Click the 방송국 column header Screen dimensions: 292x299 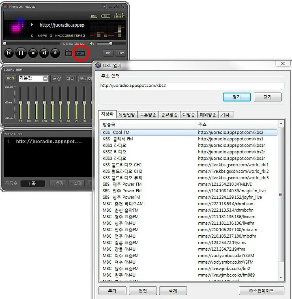pyautogui.click(x=148, y=125)
